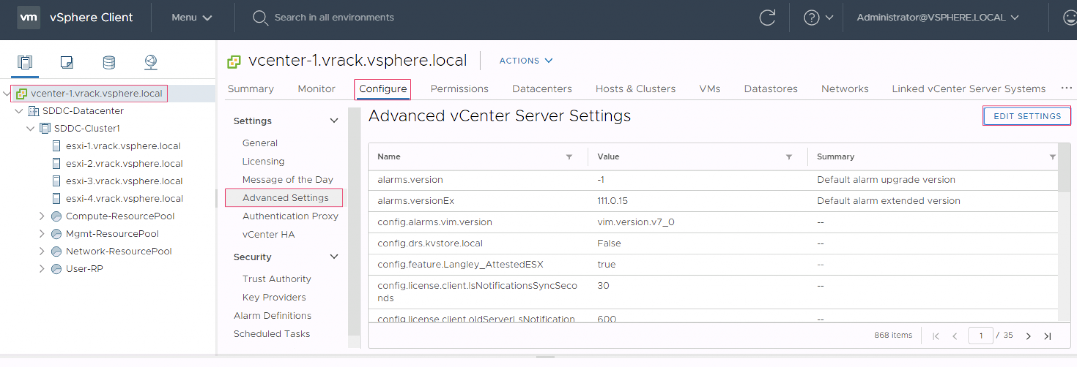Open Key Providers under Security
Viewport: 1077px width, 367px height.
274,297
